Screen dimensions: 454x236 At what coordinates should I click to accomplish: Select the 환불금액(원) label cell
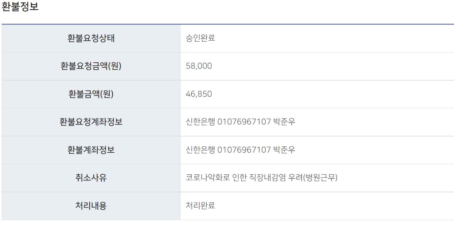click(91, 94)
